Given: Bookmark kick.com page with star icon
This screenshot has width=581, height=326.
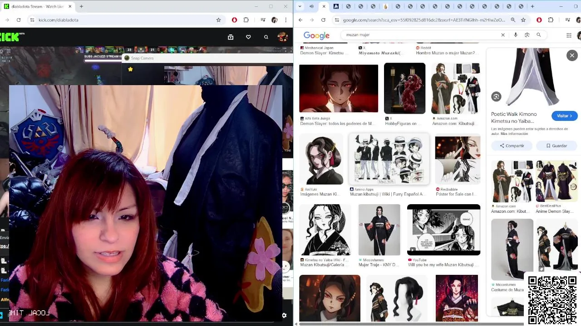Looking at the screenshot, I should 218,20.
